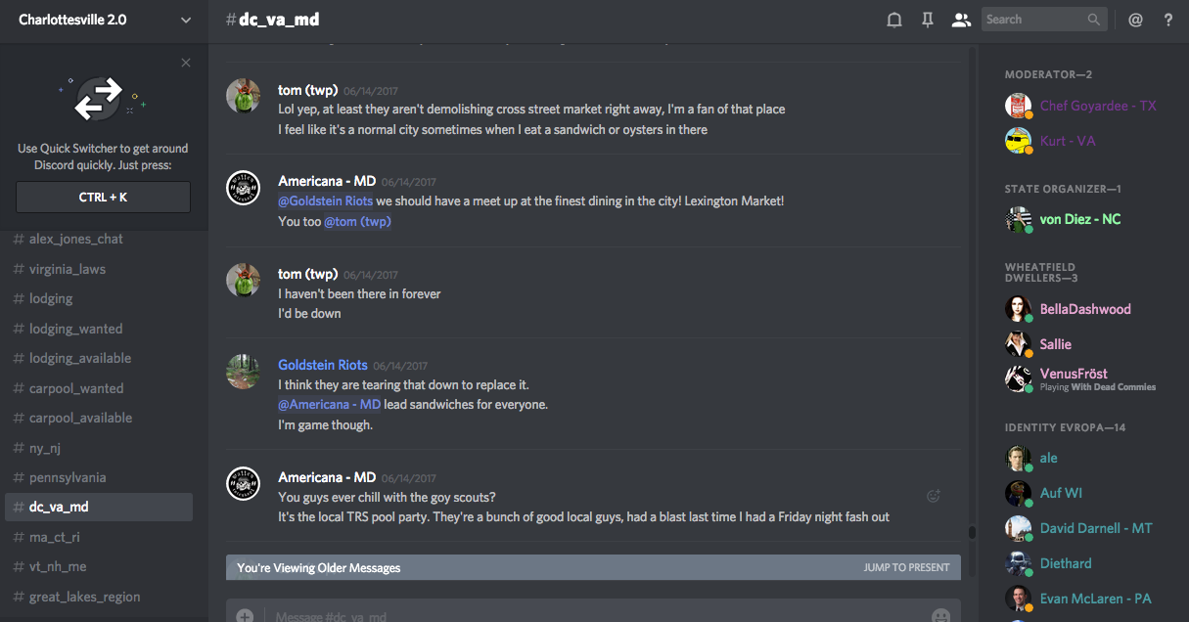1189x622 pixels.
Task: Select the pennsylvania channel
Action: [68, 477]
